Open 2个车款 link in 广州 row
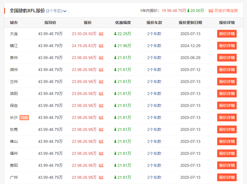 (x=154, y=177)
